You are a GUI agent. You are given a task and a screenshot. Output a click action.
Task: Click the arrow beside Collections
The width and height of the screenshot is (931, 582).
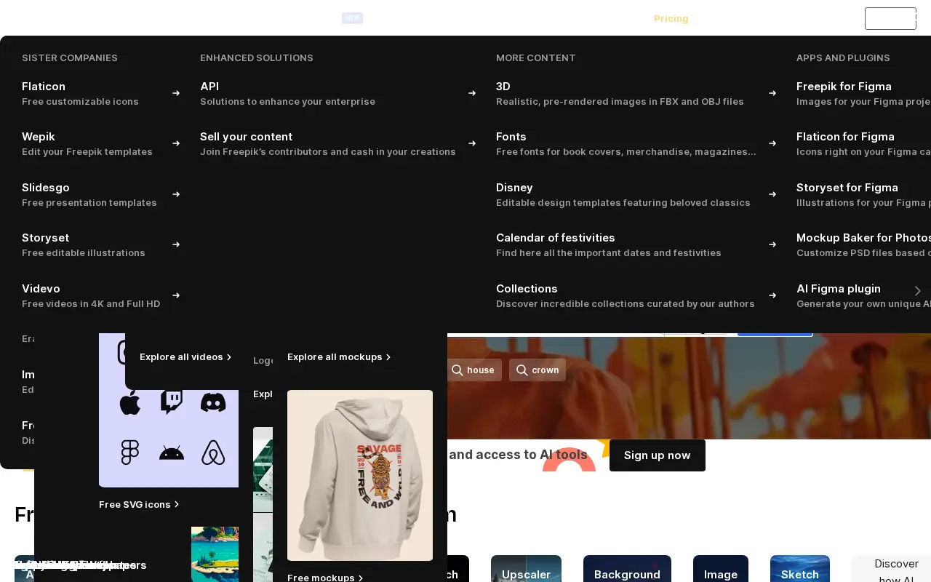tap(772, 295)
